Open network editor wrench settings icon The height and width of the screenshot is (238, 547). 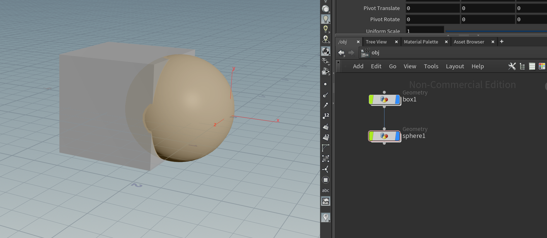tap(512, 66)
